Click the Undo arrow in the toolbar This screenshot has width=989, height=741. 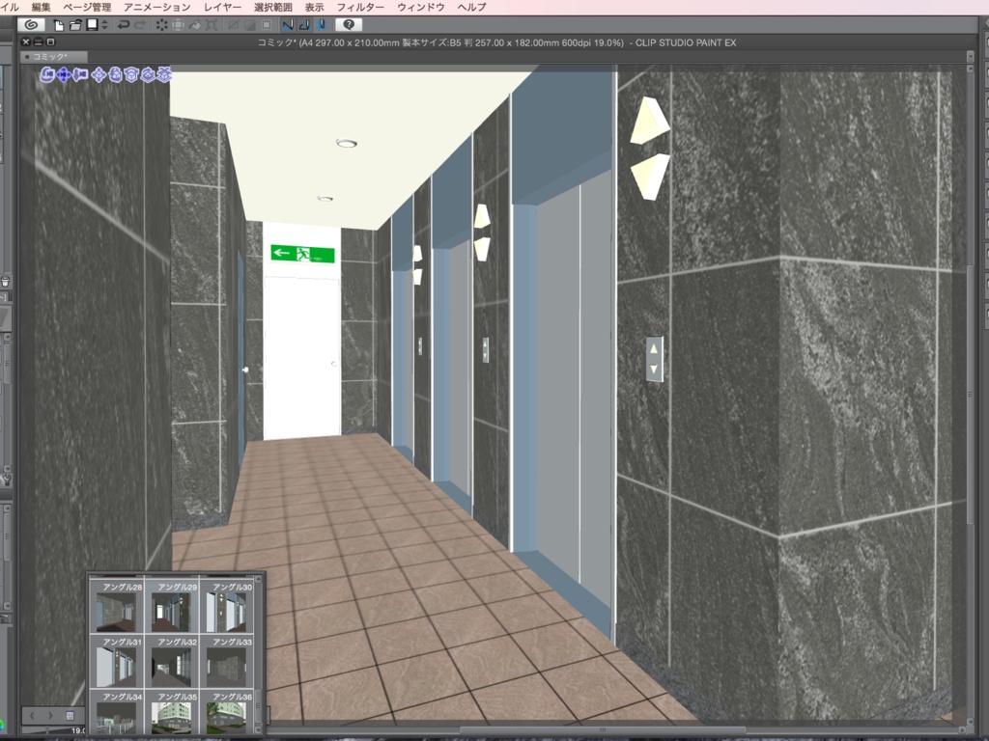click(x=123, y=26)
